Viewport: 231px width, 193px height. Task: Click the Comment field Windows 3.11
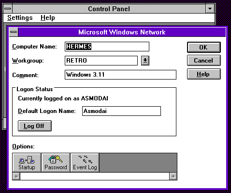pyautogui.click(x=120, y=75)
